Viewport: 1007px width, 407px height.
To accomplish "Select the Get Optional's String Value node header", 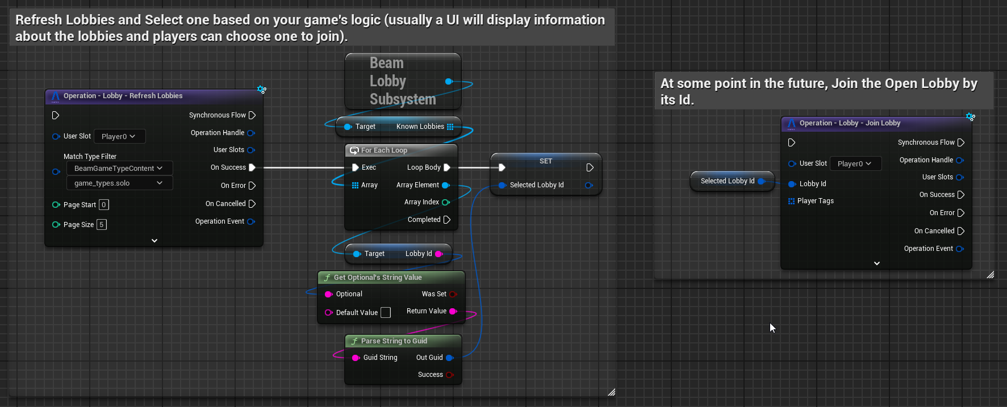I will [x=378, y=278].
